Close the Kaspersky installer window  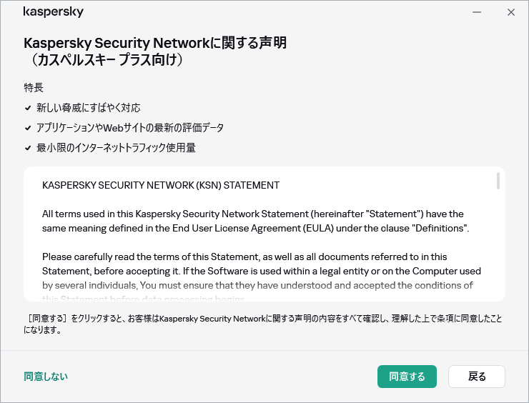click(x=510, y=12)
